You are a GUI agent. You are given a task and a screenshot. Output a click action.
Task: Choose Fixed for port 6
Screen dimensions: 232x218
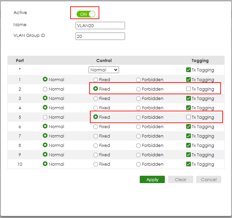96,127
